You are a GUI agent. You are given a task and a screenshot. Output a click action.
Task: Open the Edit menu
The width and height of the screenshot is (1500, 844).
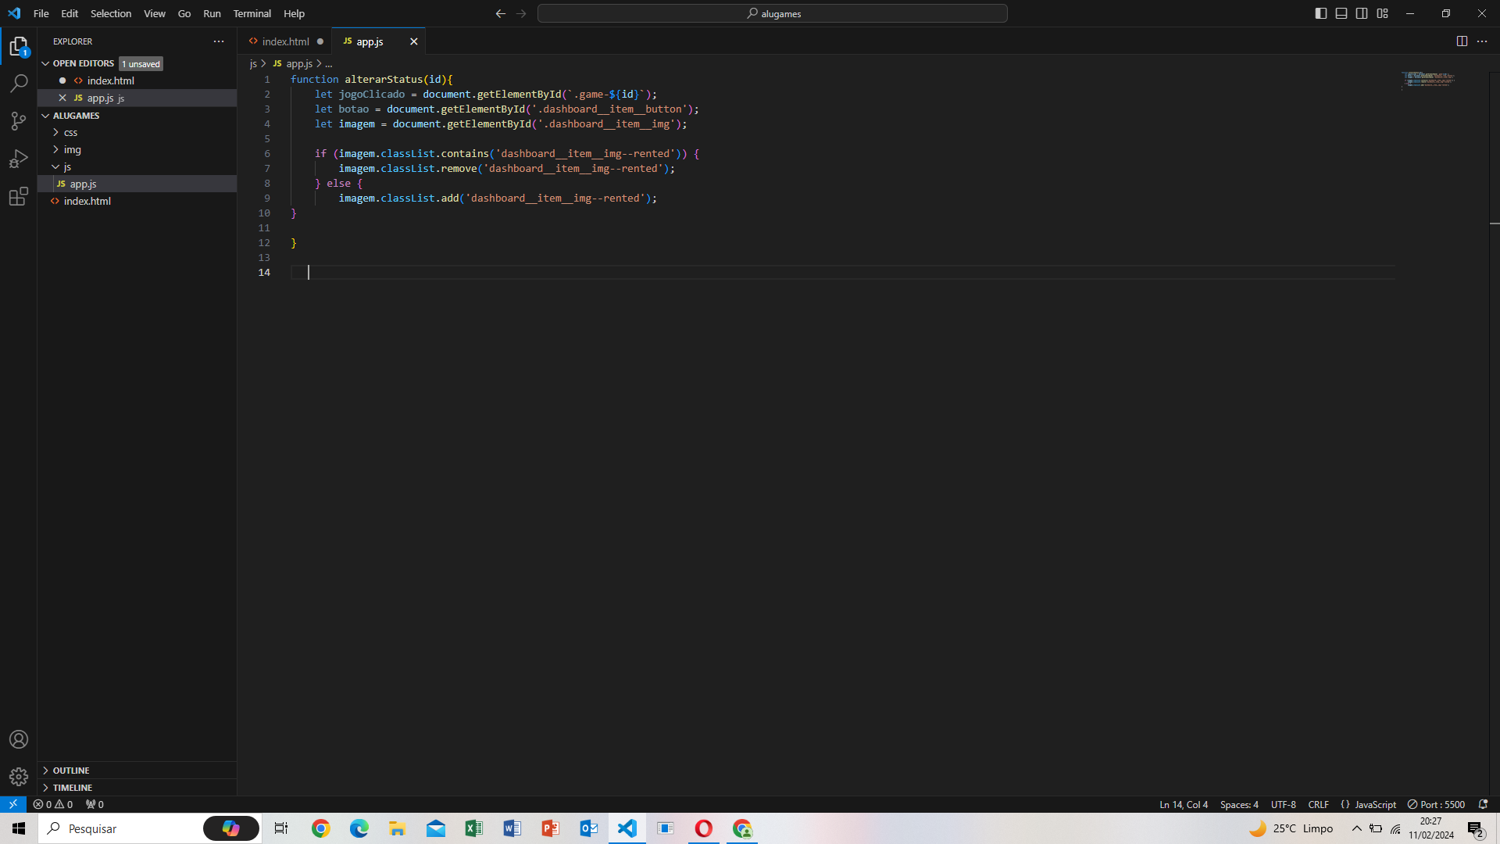70,13
